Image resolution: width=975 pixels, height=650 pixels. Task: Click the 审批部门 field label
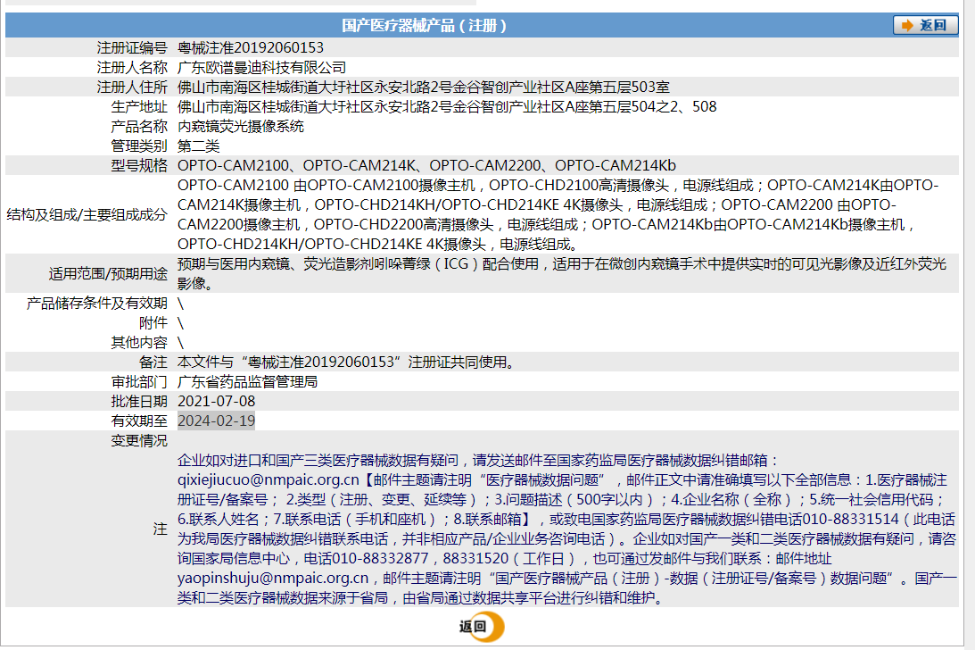pyautogui.click(x=139, y=381)
